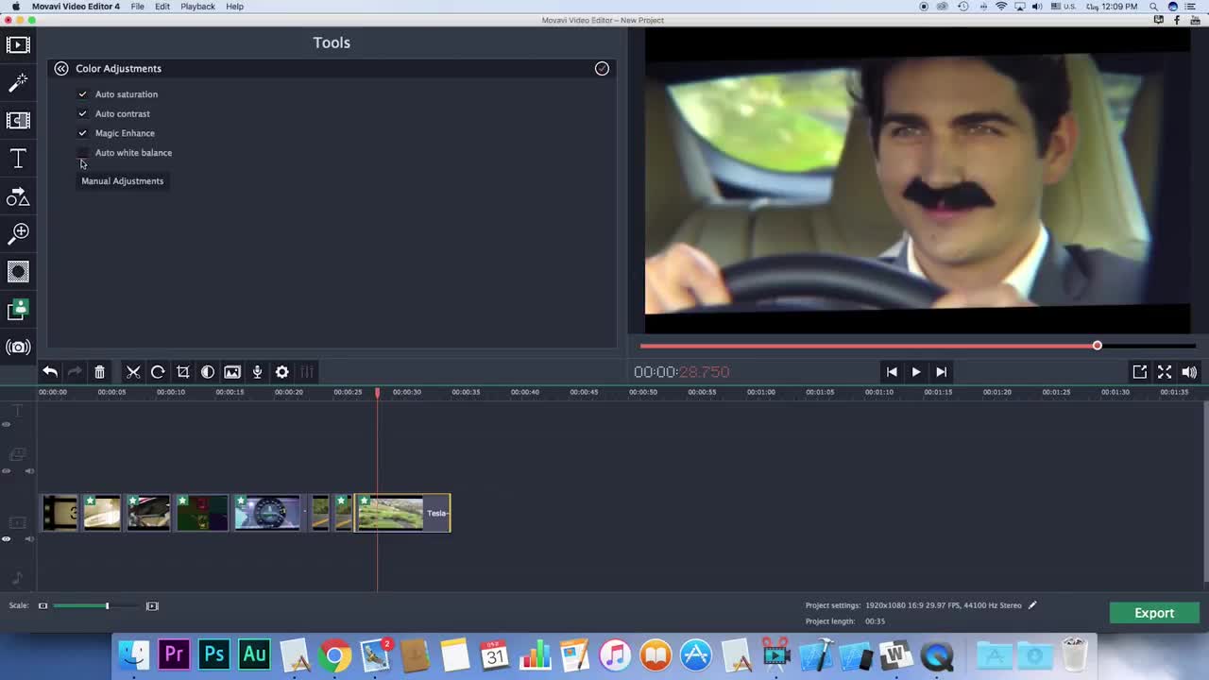The image size is (1209, 680).
Task: Open the Apple menu
Action: pos(14,7)
